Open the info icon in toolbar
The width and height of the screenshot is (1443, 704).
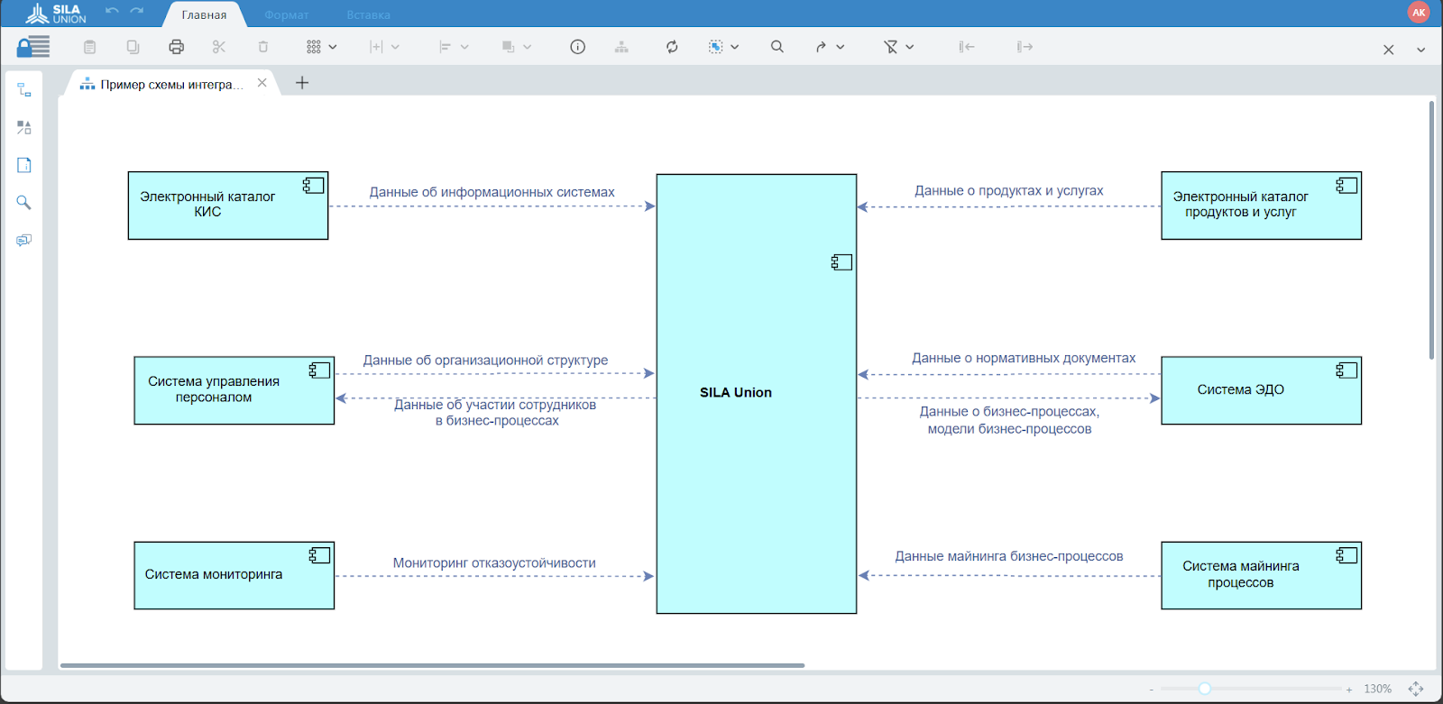[x=577, y=47]
